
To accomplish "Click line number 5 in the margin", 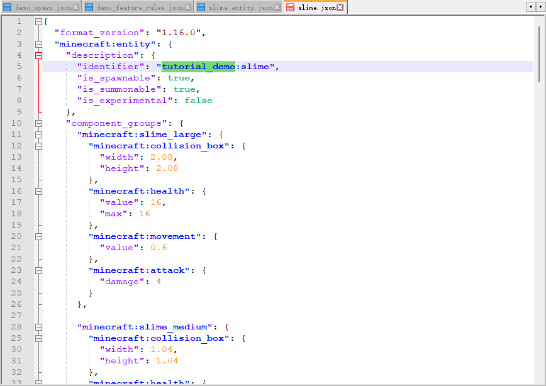I will click(19, 67).
